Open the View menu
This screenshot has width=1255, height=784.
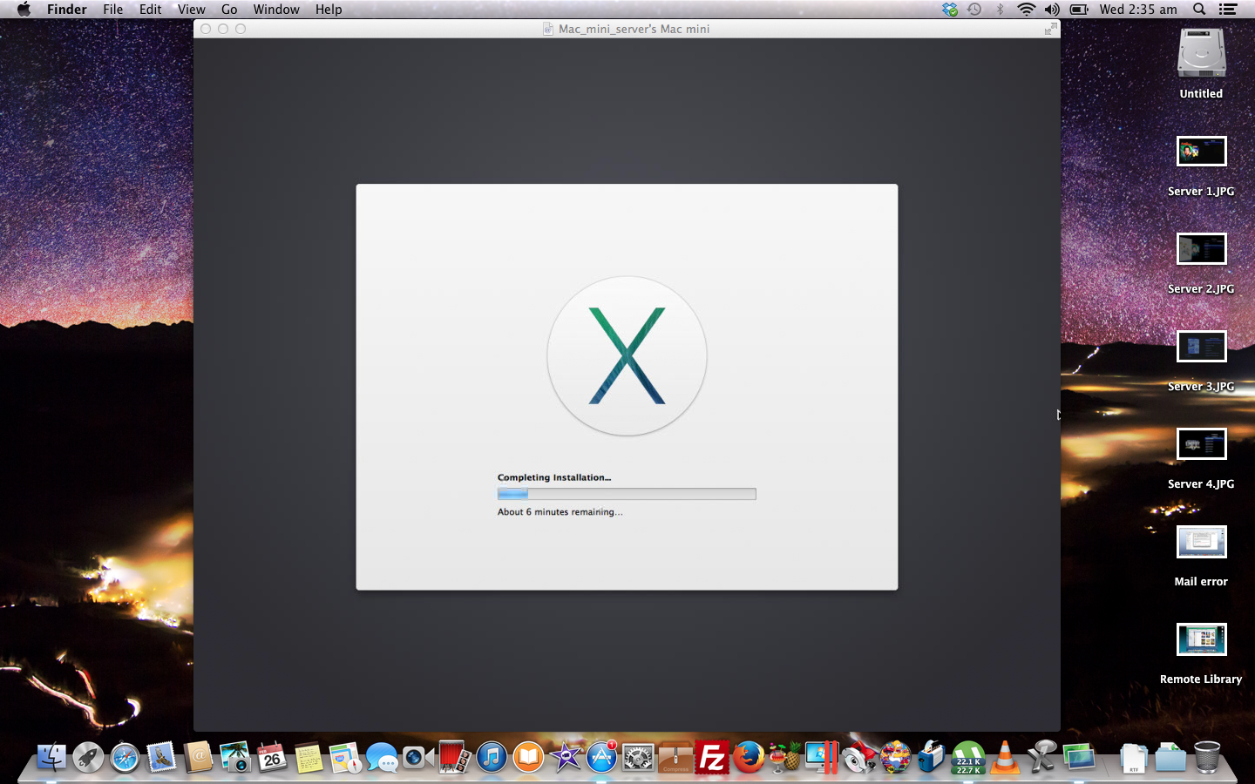[x=192, y=10]
